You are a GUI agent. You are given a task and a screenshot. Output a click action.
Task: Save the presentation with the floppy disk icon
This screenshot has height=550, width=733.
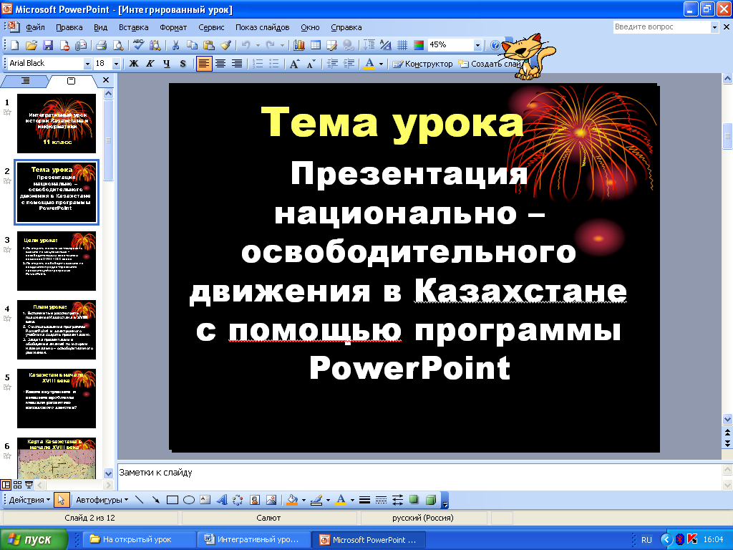pyautogui.click(x=48, y=45)
